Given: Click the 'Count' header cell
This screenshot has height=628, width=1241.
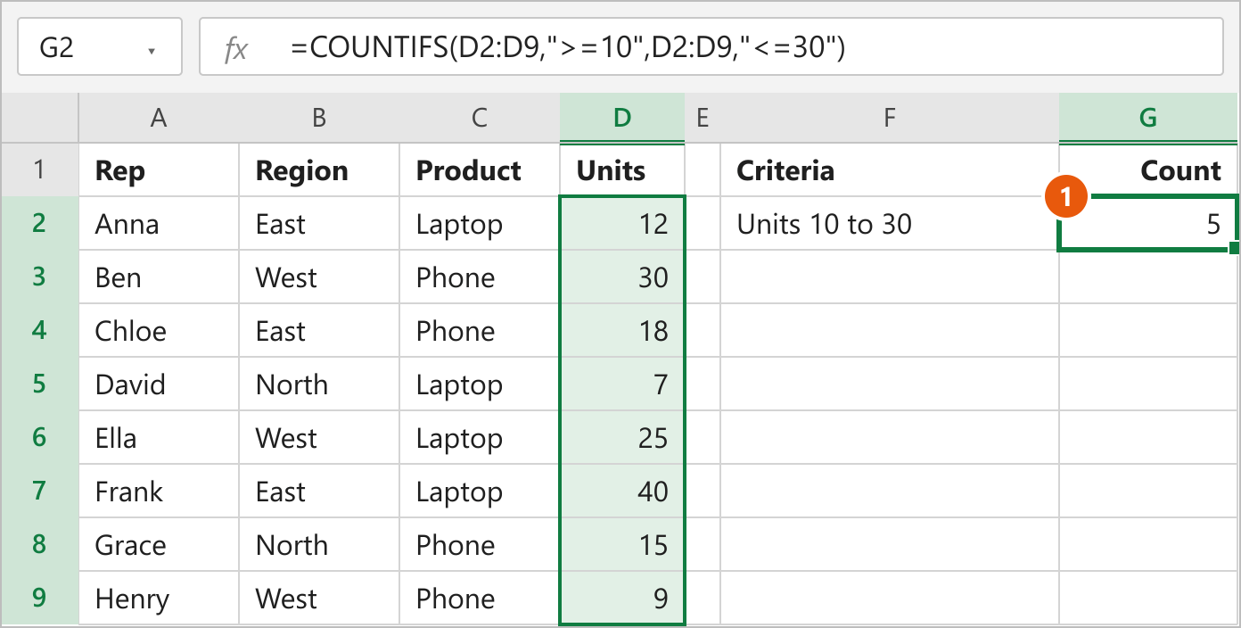Looking at the screenshot, I should (x=1149, y=170).
